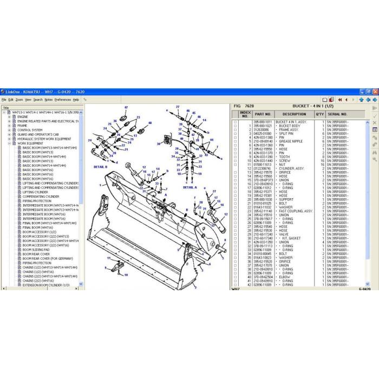Open the Edit menu
379x379 pixels.
(x=11, y=100)
